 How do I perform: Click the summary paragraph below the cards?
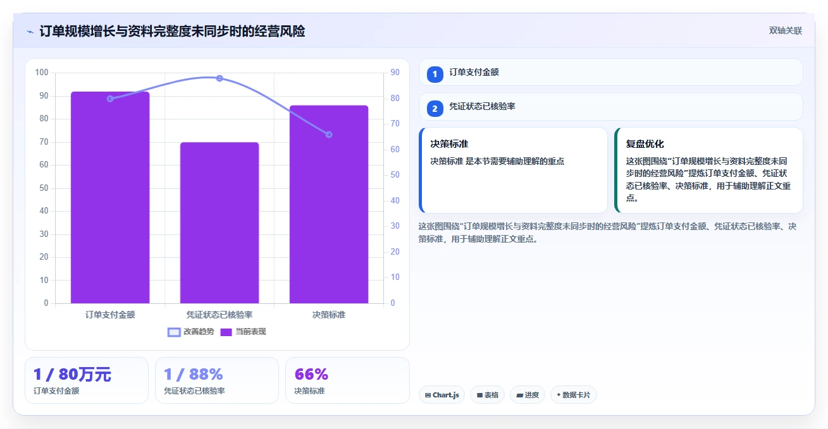click(x=607, y=233)
